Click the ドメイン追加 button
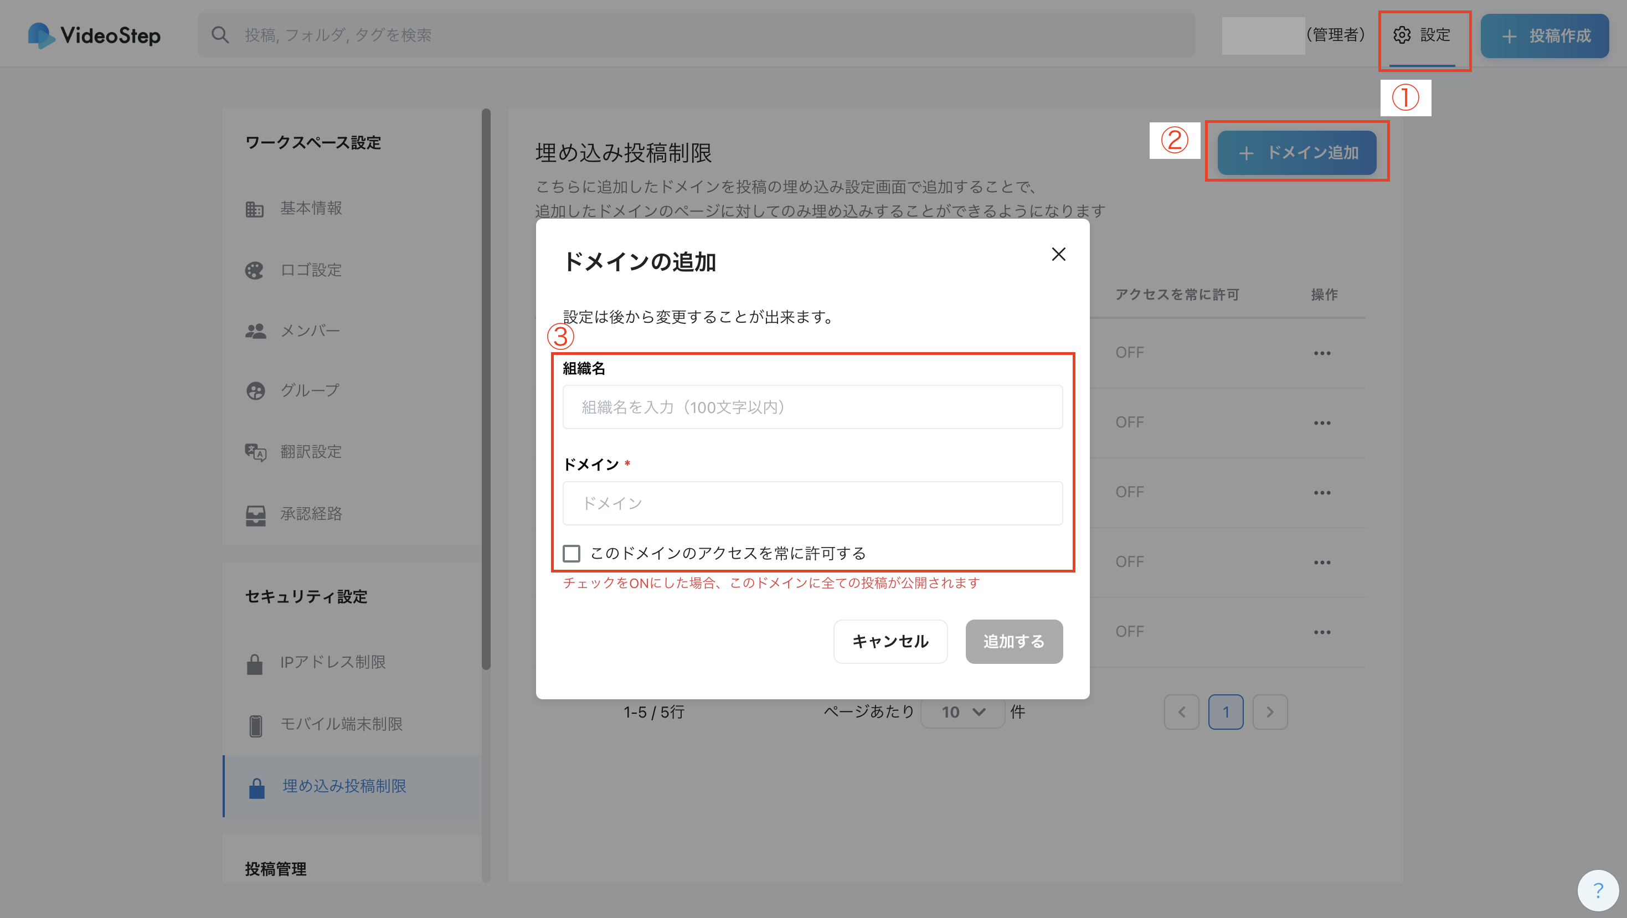The width and height of the screenshot is (1627, 918). [1297, 153]
